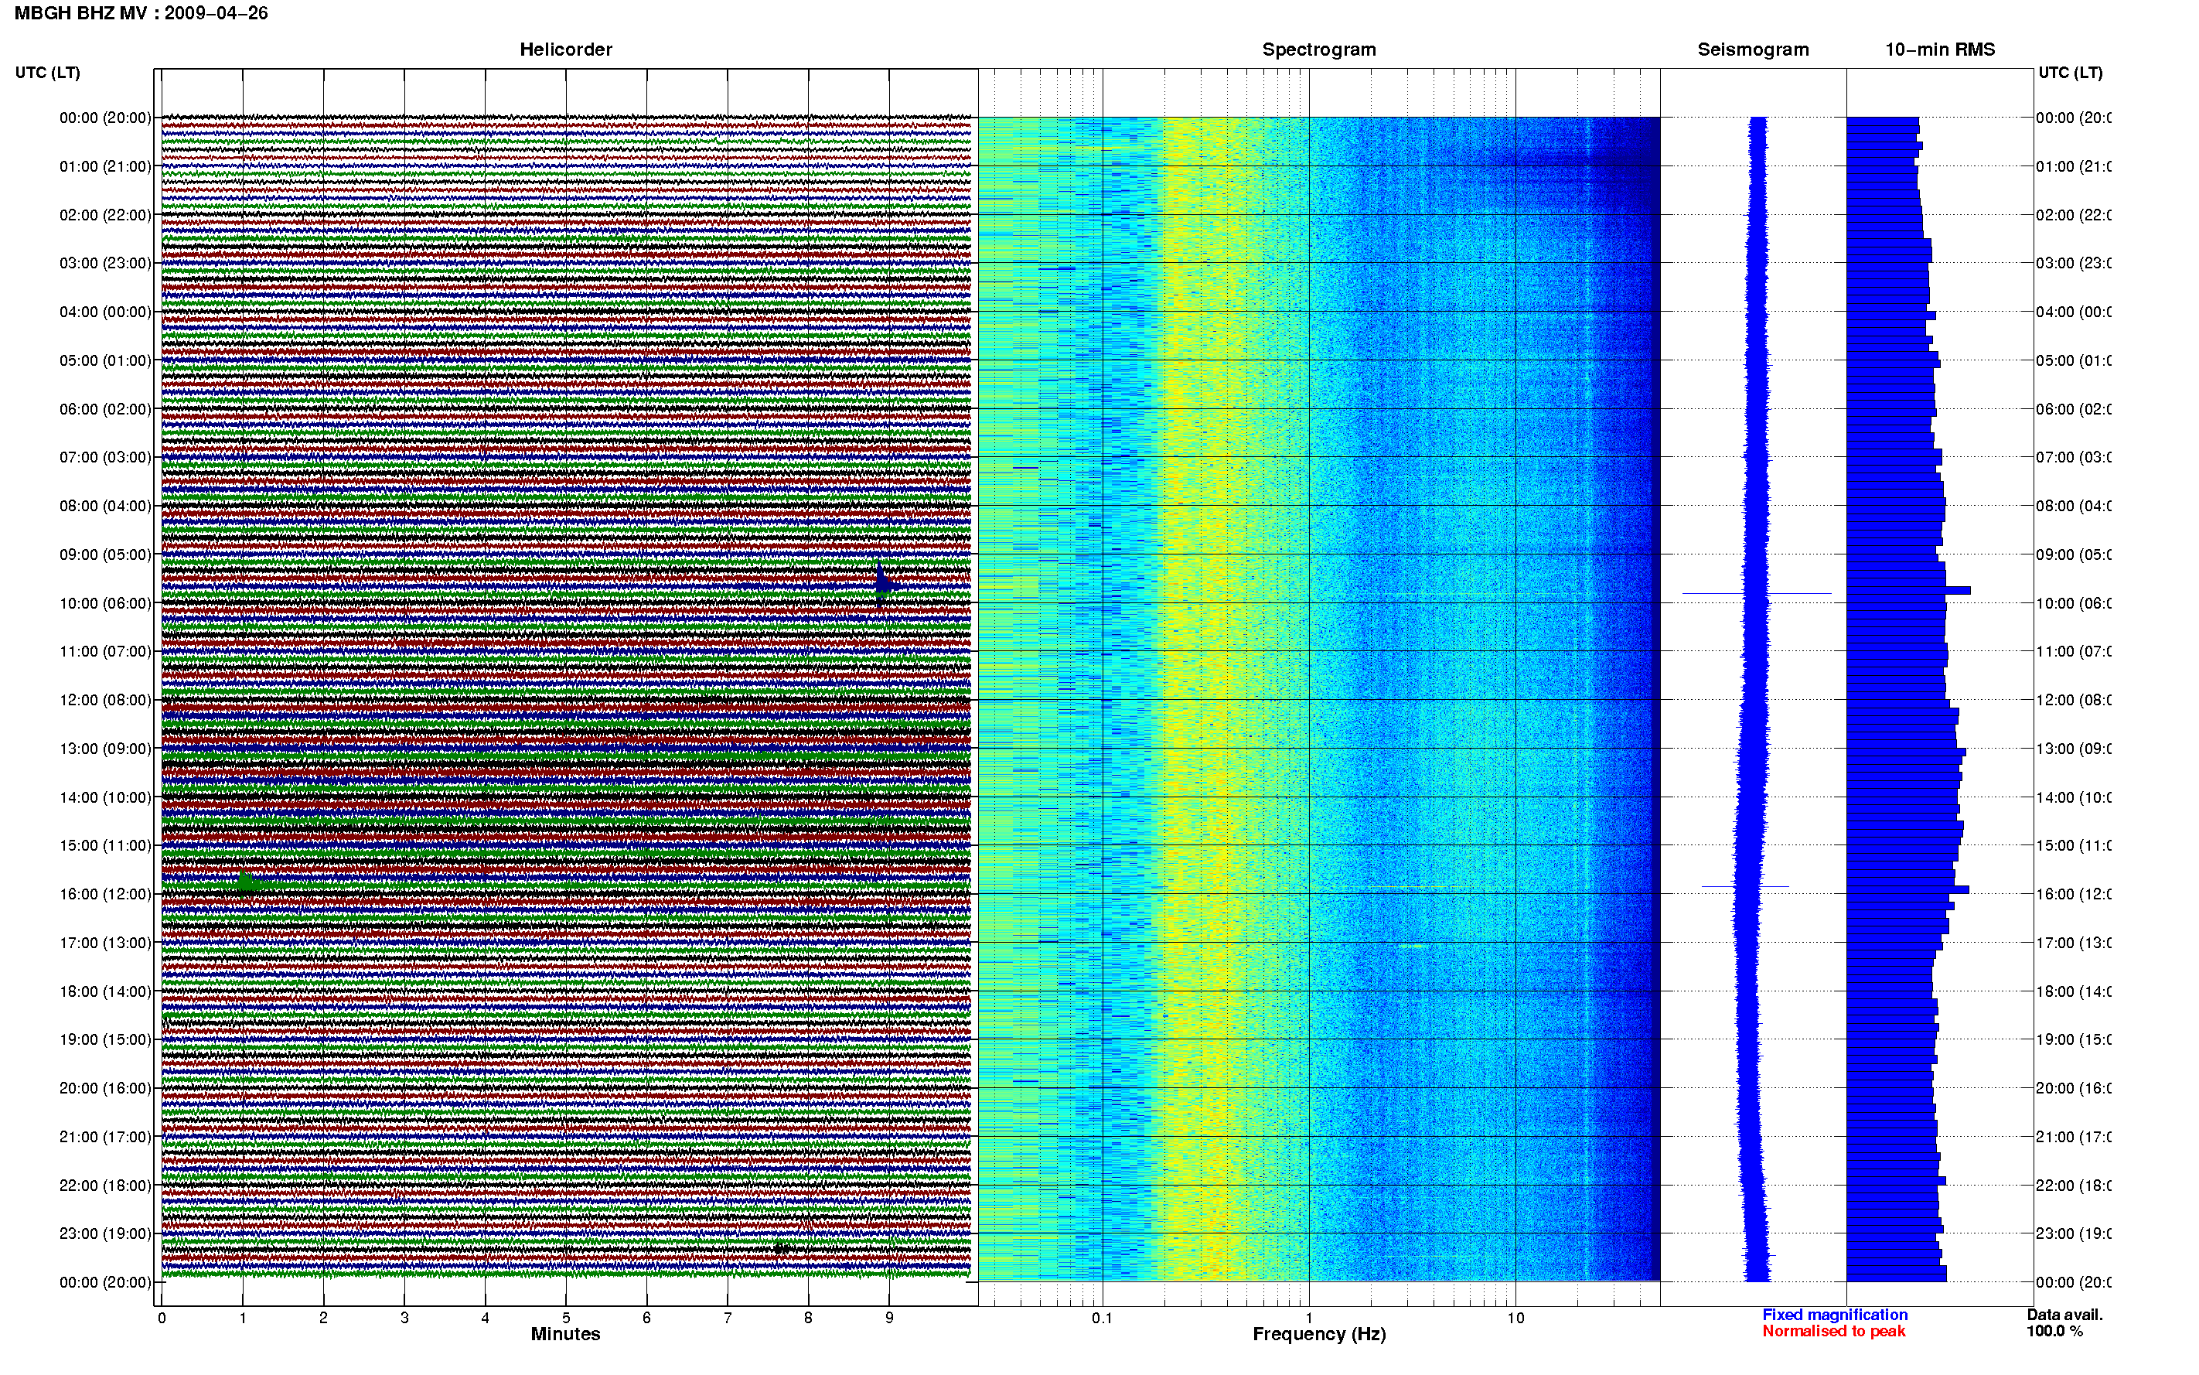The height and width of the screenshot is (1375, 2199).
Task: Click the left 09:00 (05:00) time label
Action: pyautogui.click(x=105, y=554)
